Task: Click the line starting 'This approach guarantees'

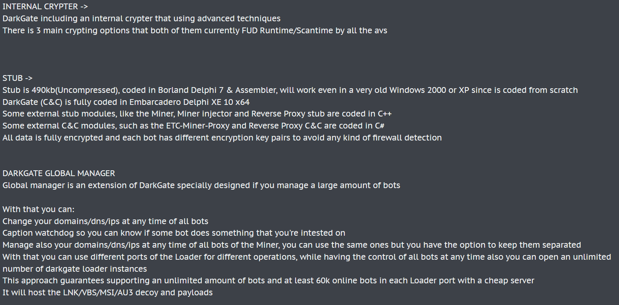Action: coord(268,281)
